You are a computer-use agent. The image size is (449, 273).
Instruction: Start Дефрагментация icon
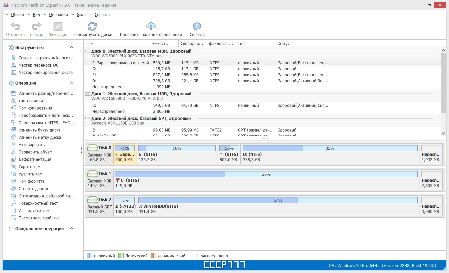coord(14,159)
